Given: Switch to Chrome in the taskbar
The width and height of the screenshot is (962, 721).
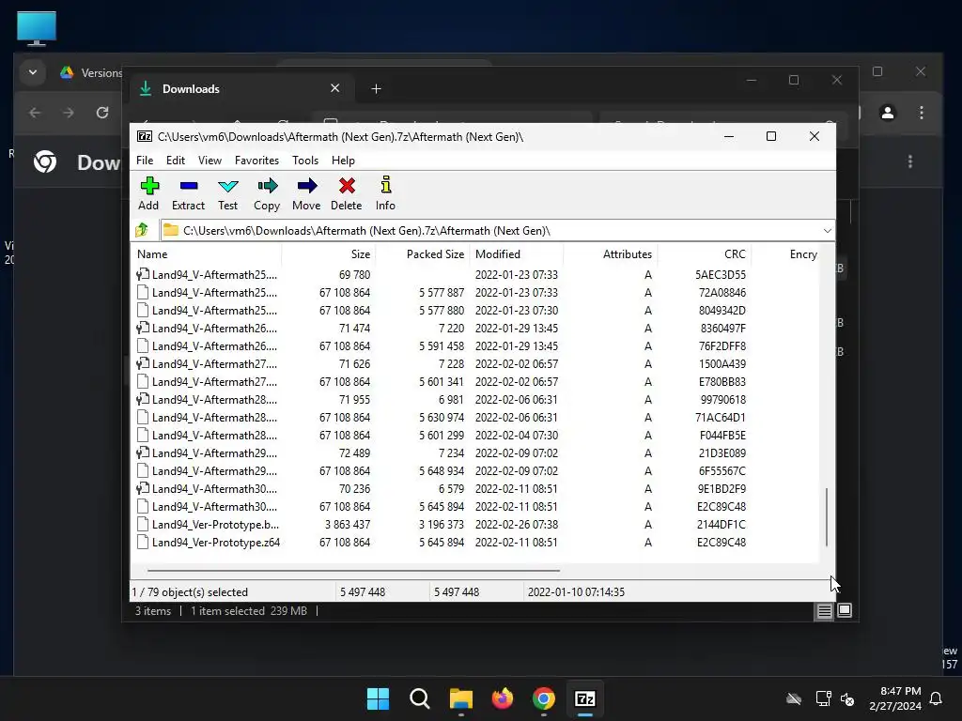Looking at the screenshot, I should pos(544,698).
